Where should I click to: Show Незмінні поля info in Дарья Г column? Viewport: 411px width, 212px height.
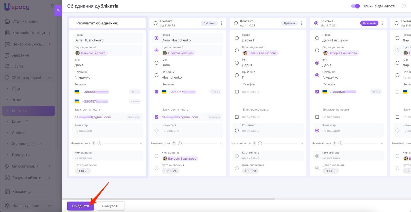tap(260, 143)
